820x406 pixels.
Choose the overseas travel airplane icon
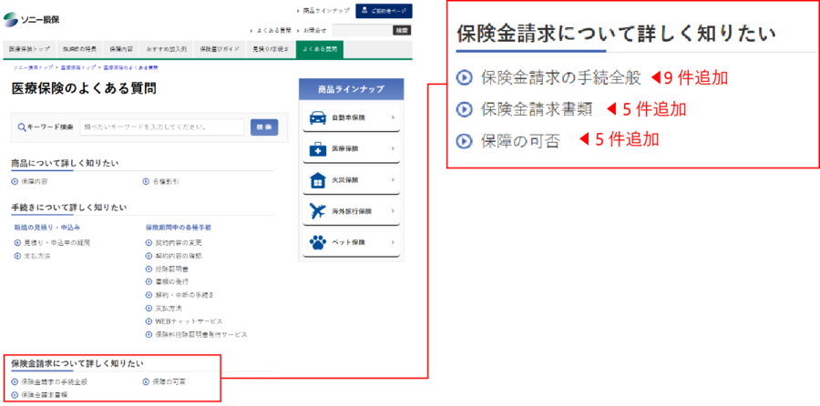coord(317,211)
